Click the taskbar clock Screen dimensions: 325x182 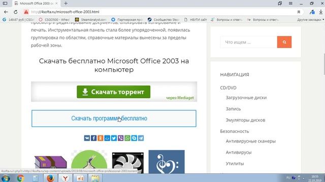coord(315,178)
